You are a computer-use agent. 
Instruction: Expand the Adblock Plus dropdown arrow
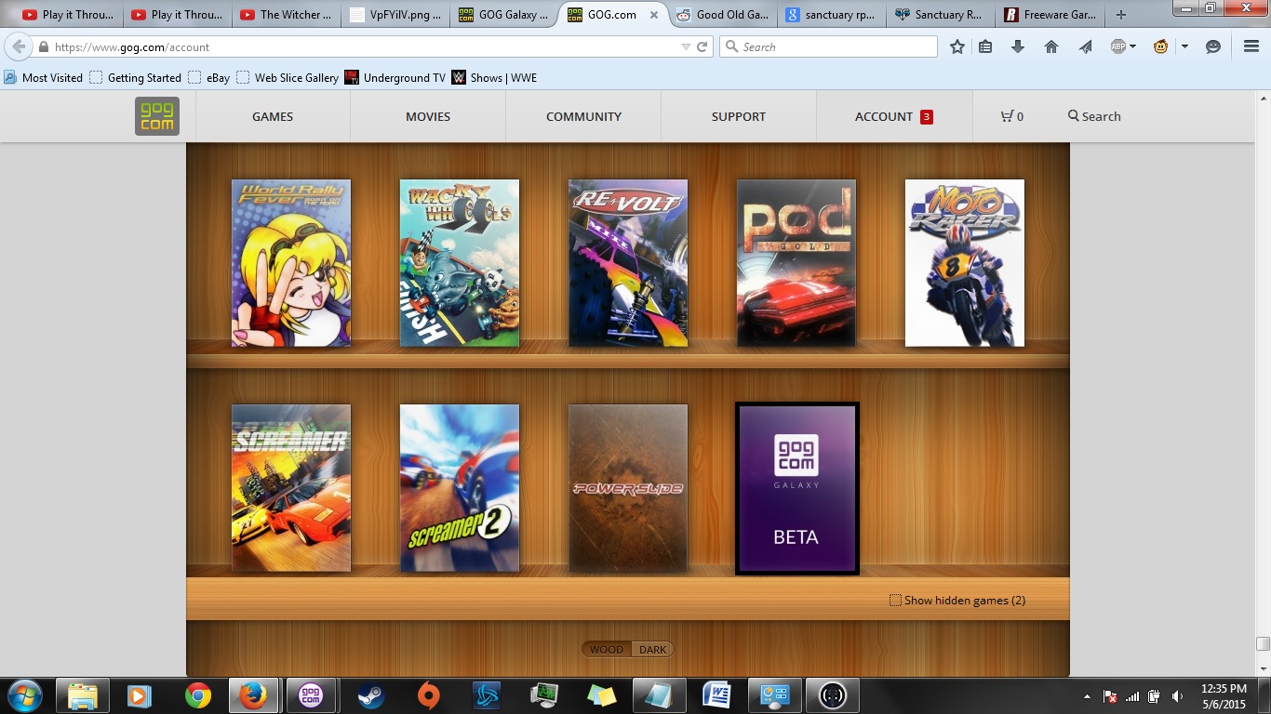click(1132, 46)
